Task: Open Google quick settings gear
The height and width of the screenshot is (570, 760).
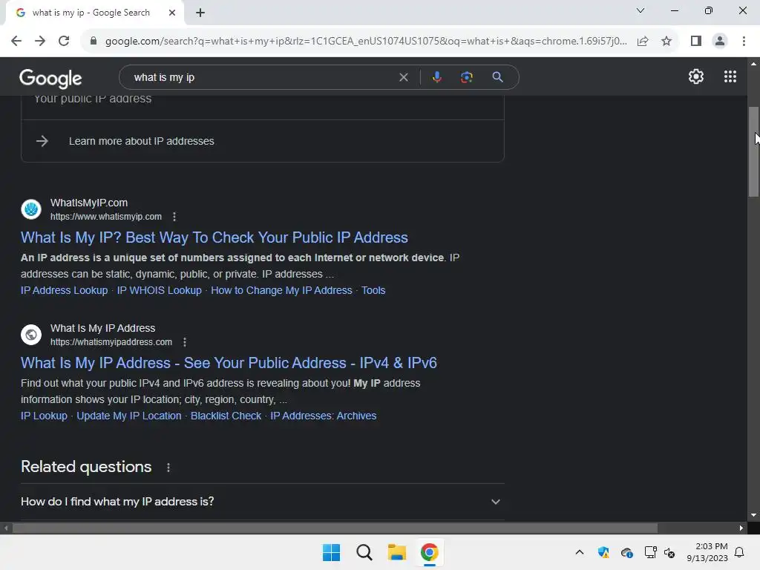Action: click(696, 76)
